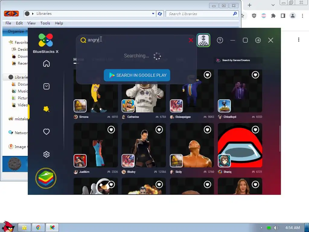Open Catherine creator name link
This screenshot has height=232, width=309.
point(133,117)
